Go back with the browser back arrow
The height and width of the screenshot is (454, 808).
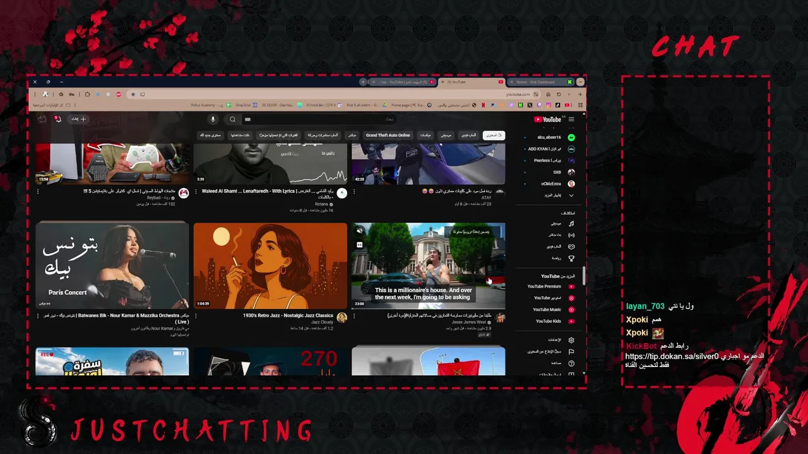pos(579,95)
